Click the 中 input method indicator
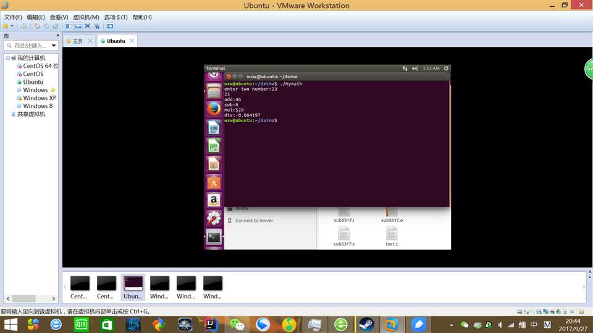The height and width of the screenshot is (333, 593). click(x=534, y=325)
